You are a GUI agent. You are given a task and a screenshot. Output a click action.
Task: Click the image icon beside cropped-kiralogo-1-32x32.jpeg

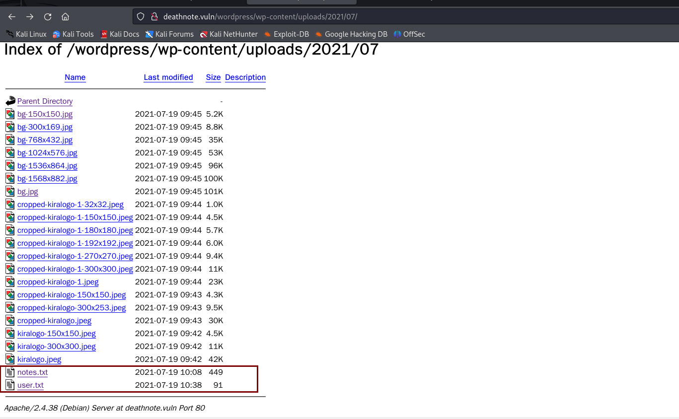[x=10, y=204]
